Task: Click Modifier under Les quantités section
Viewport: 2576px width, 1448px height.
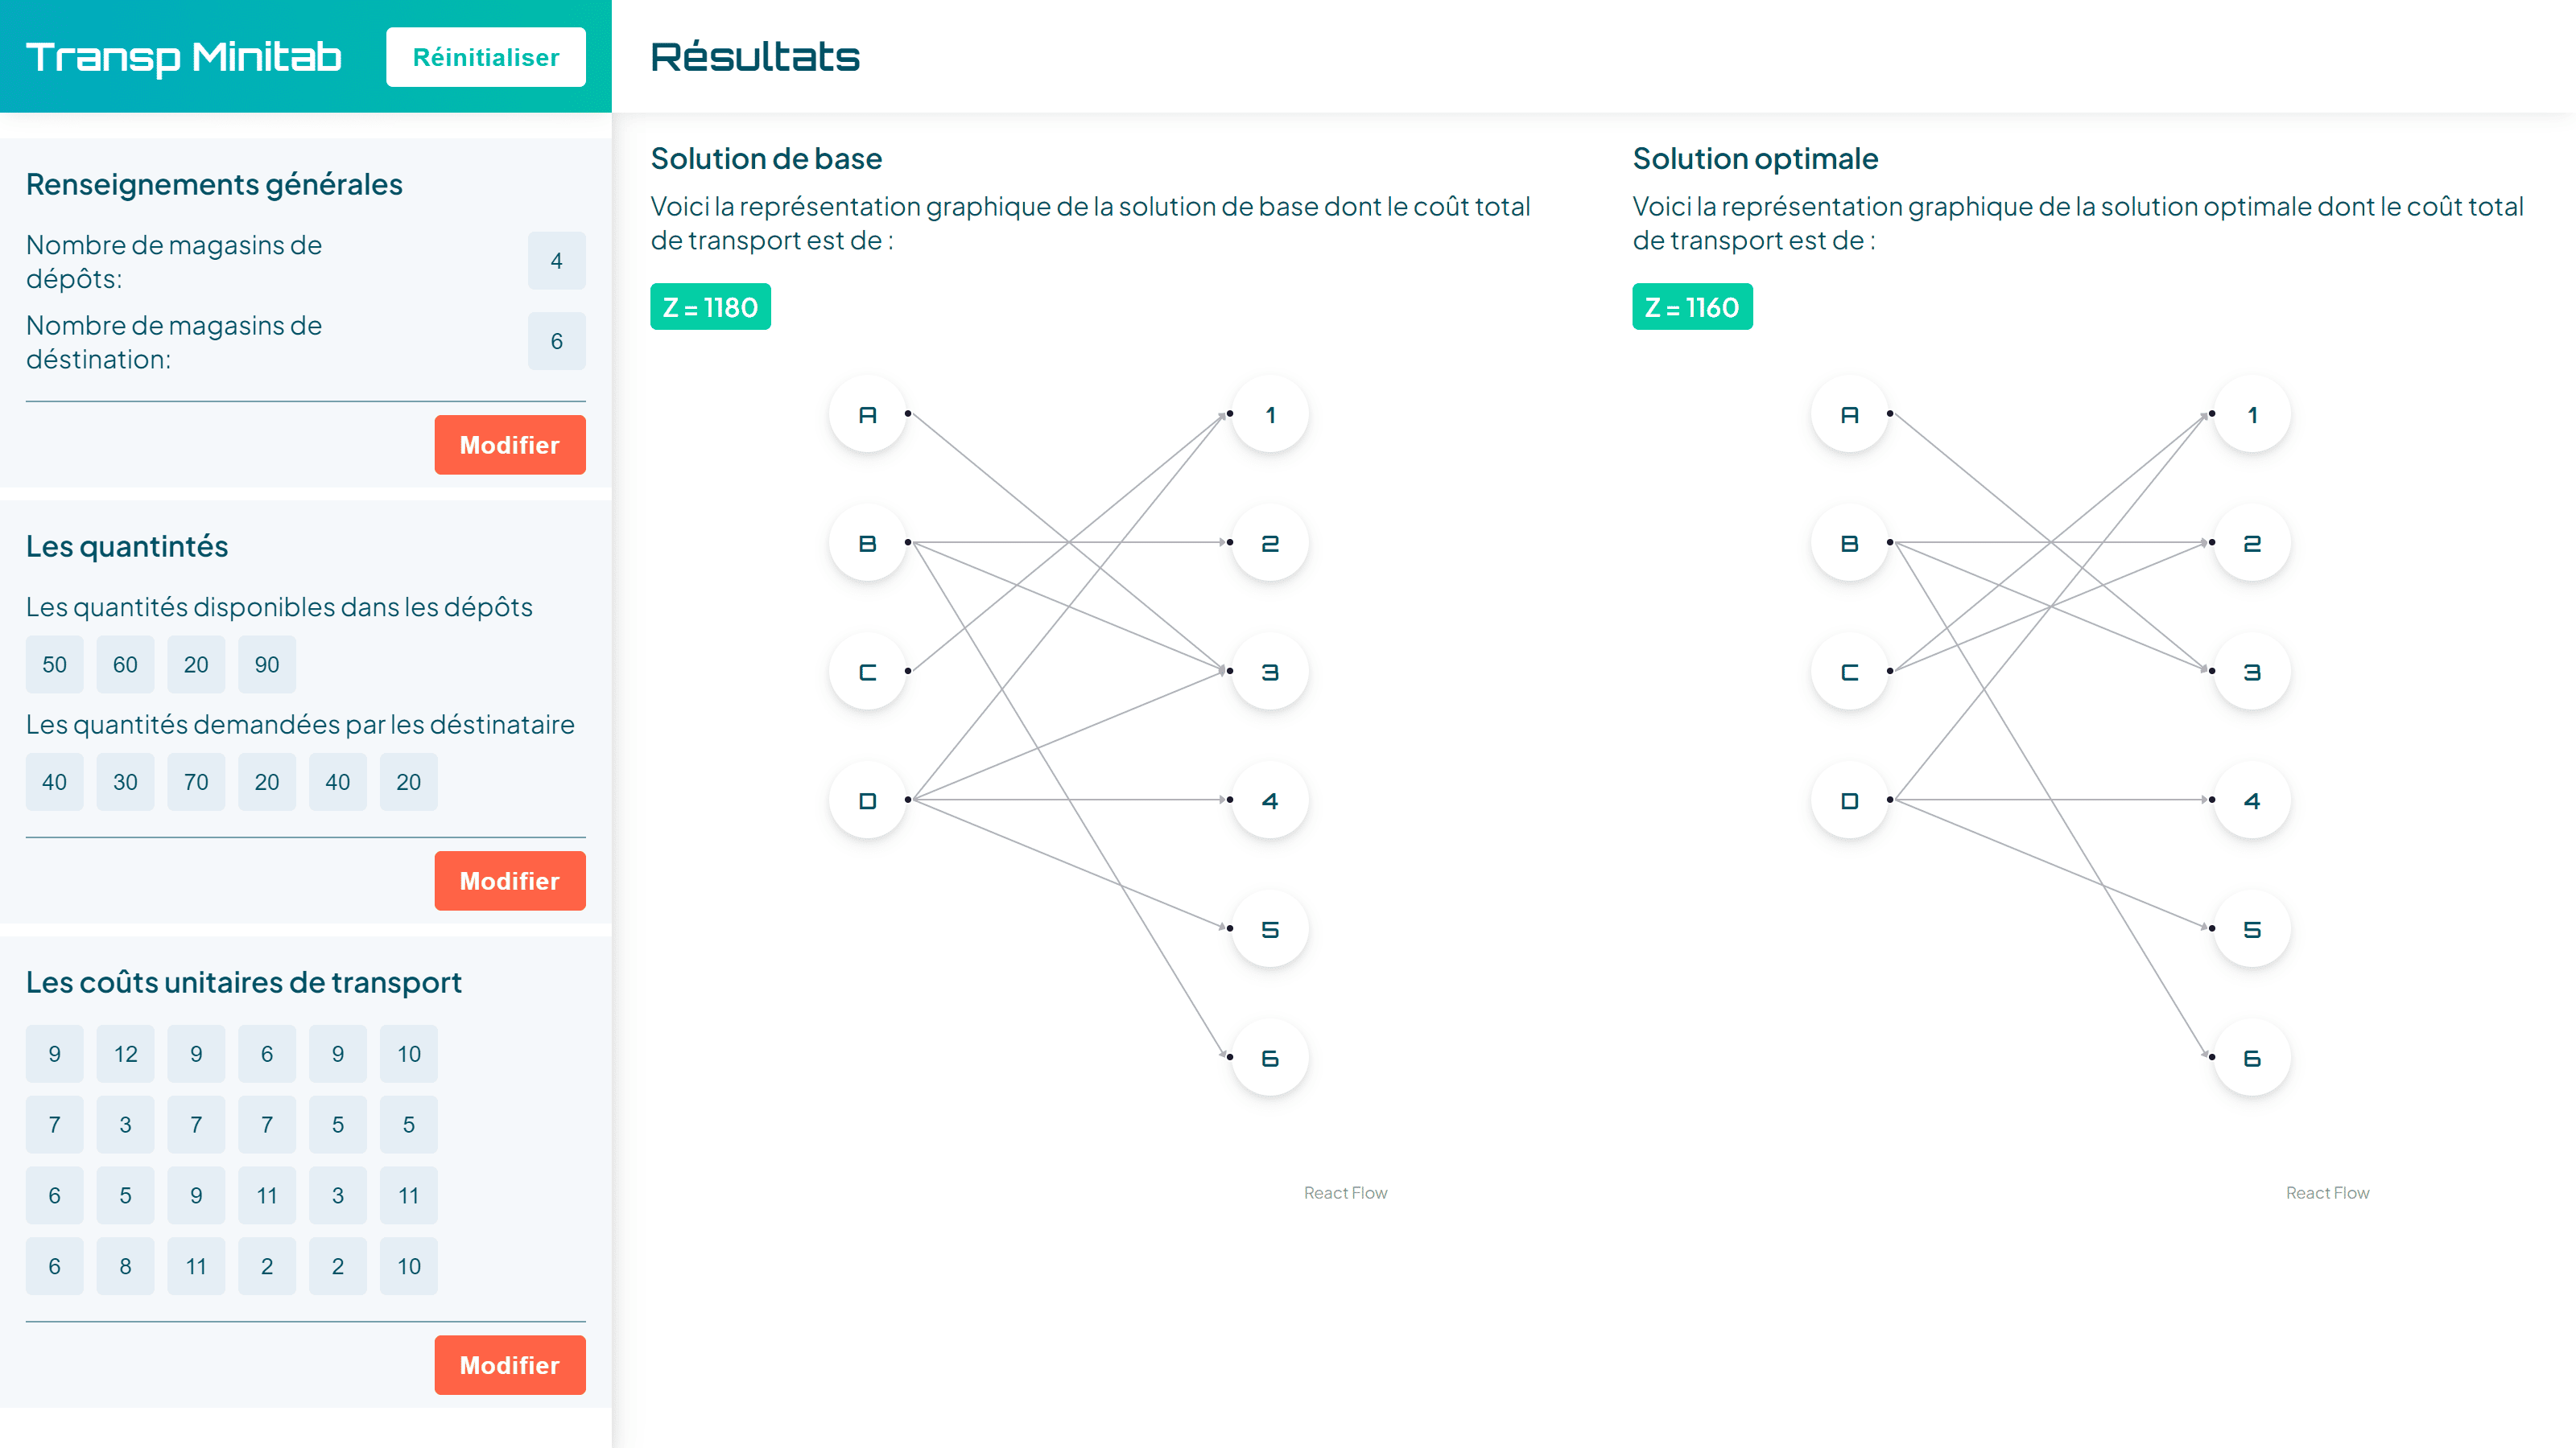Action: 510,880
